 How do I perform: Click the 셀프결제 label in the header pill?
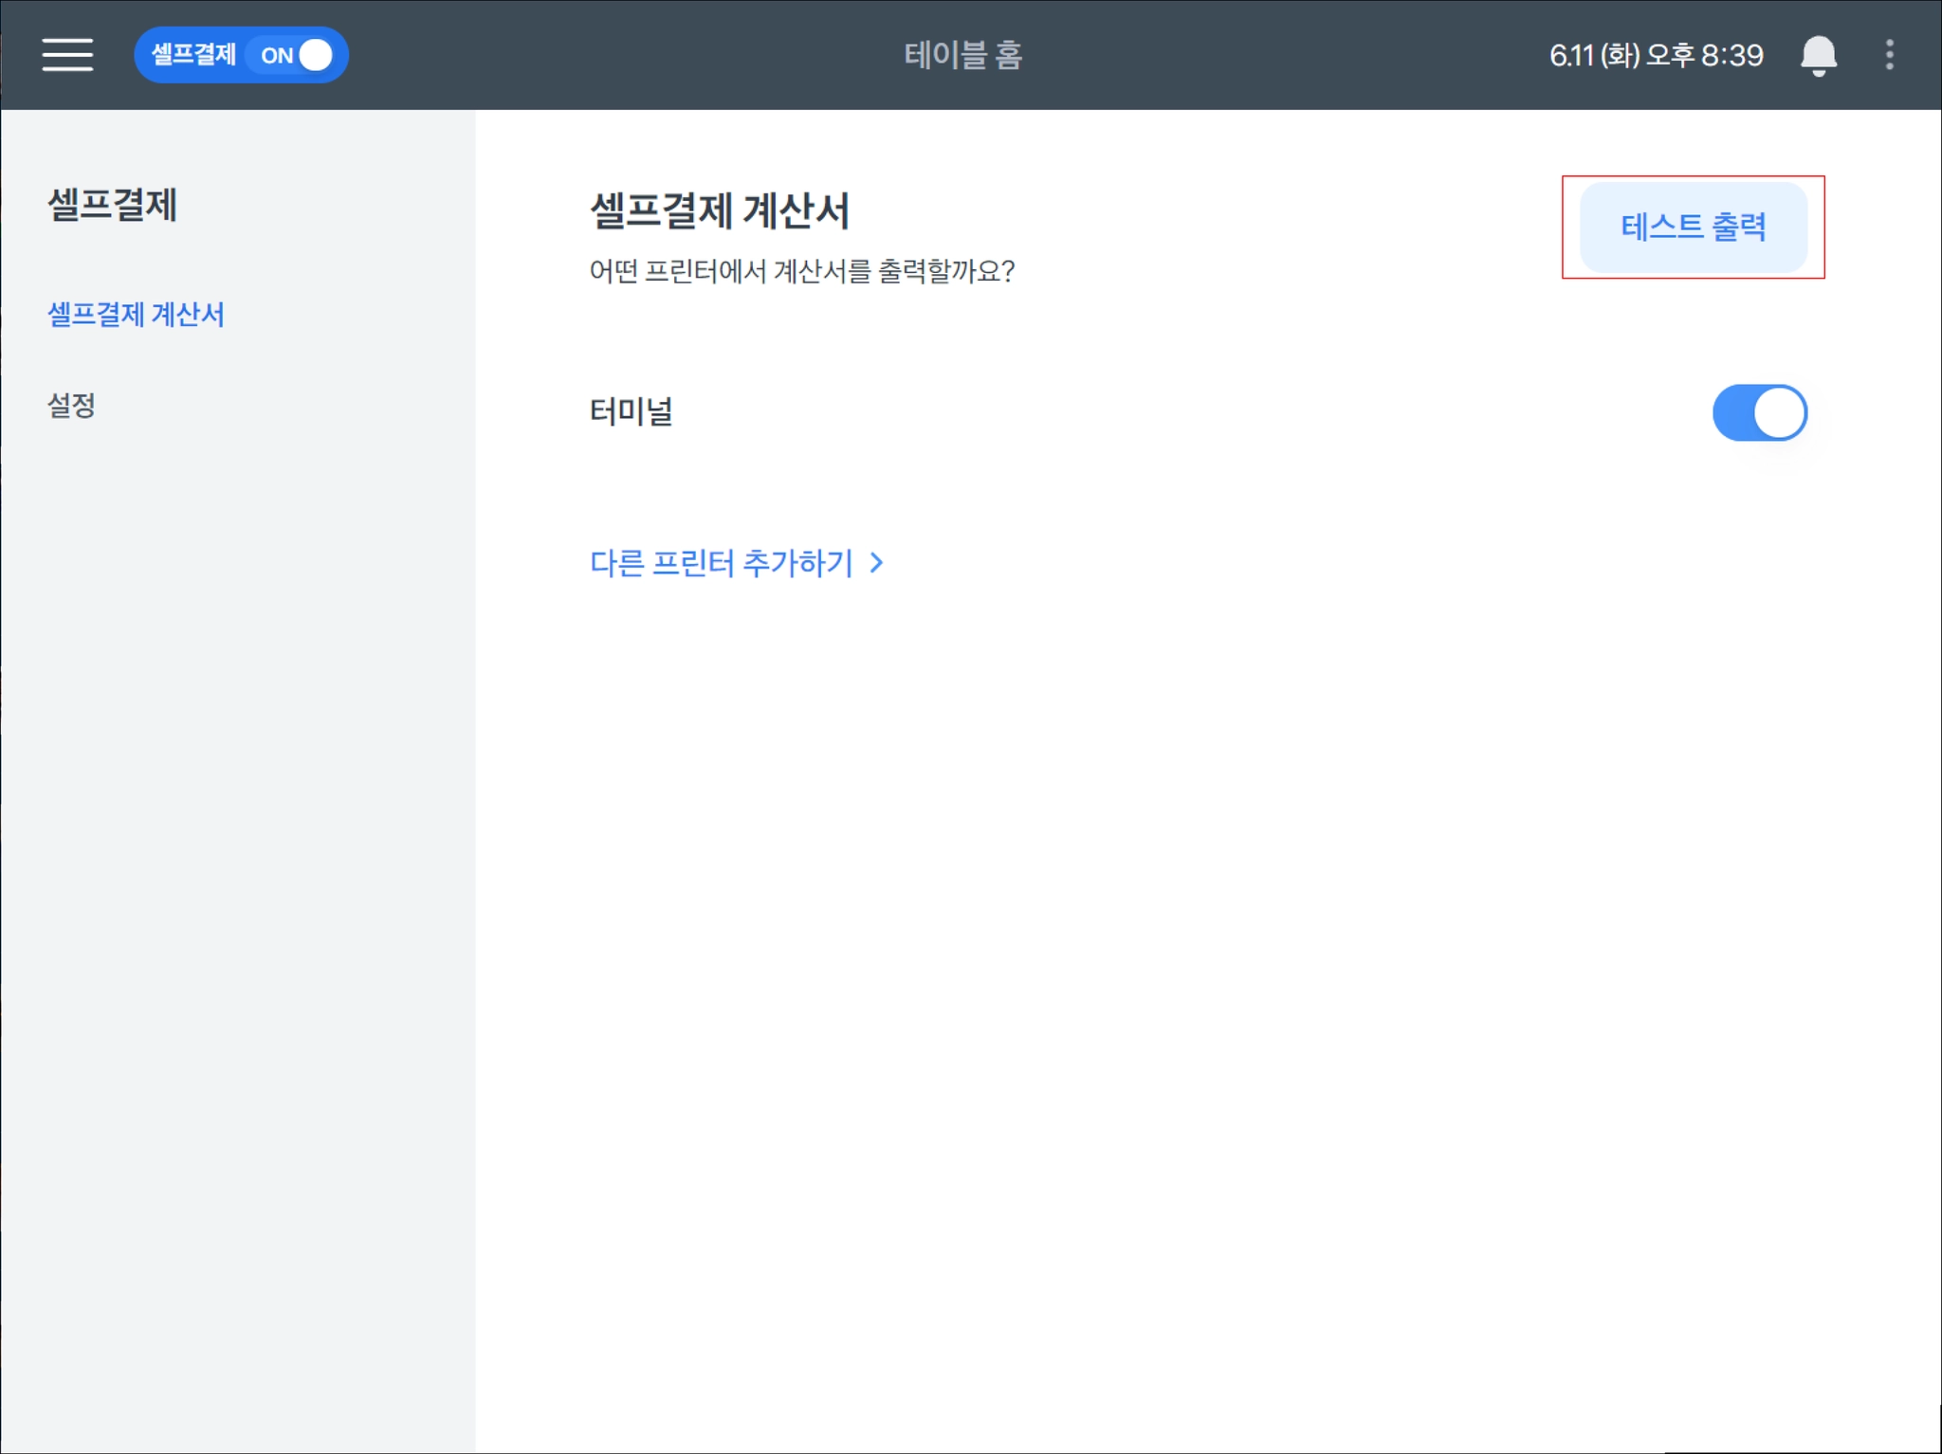coord(193,55)
